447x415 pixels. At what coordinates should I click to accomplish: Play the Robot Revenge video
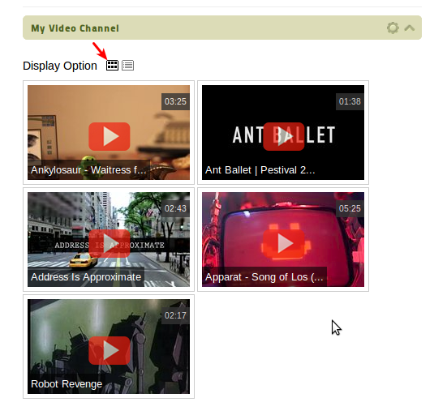coord(110,351)
